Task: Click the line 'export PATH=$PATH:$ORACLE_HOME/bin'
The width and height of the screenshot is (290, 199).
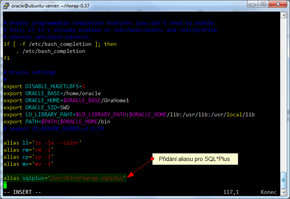Action: point(57,122)
